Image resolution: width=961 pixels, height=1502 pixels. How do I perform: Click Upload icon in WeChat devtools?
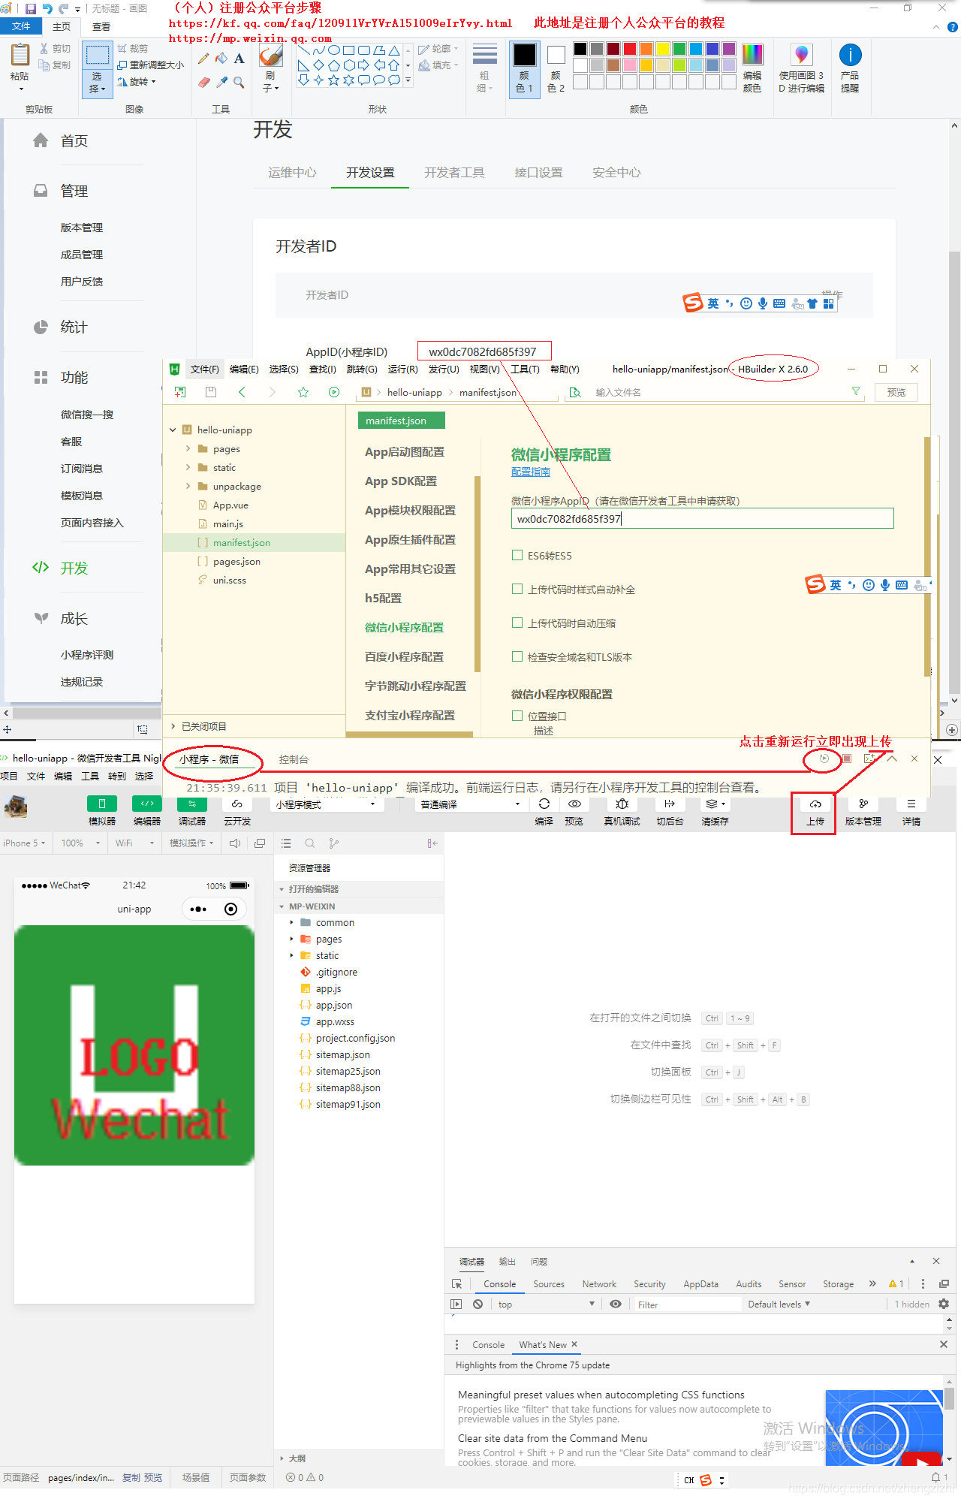click(815, 804)
